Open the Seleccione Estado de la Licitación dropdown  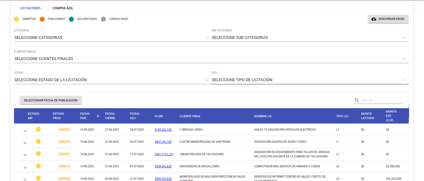[111, 80]
